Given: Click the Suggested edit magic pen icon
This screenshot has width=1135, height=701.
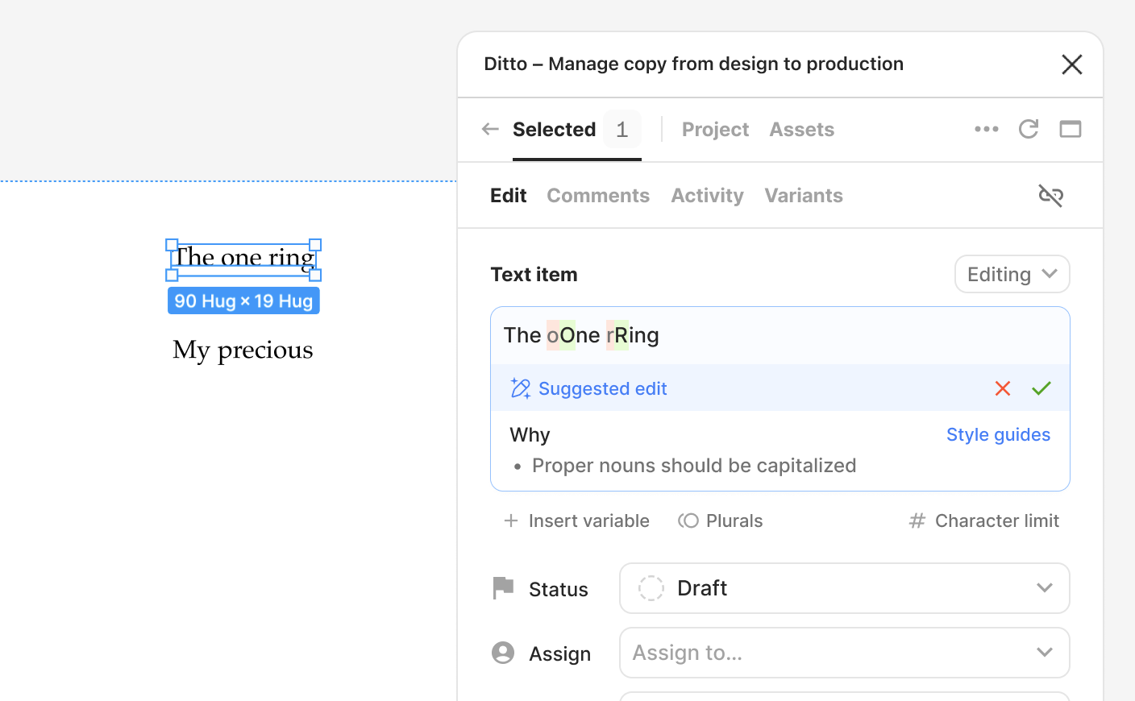Looking at the screenshot, I should 521,388.
